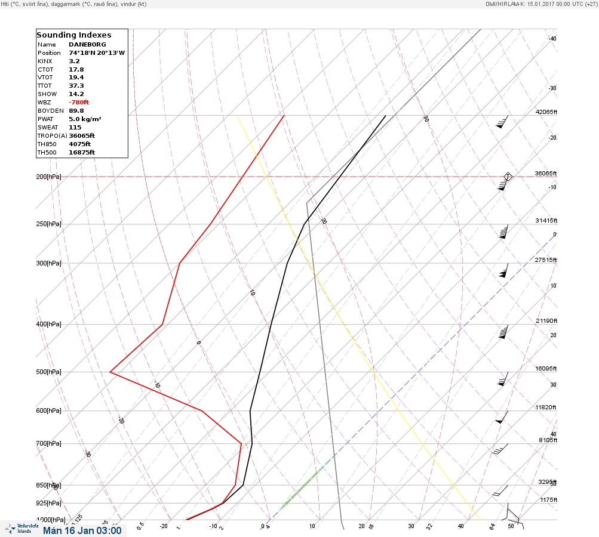This screenshot has width=599, height=537.
Task: Click the VTOT value 19.4
Action: pyautogui.click(x=76, y=77)
